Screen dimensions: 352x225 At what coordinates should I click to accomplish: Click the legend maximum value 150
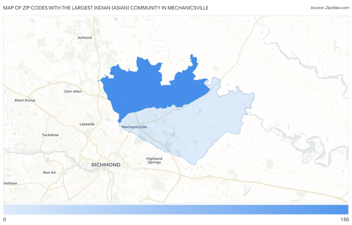344,219
